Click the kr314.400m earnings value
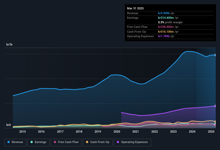220x150 pixels. click(x=166, y=18)
